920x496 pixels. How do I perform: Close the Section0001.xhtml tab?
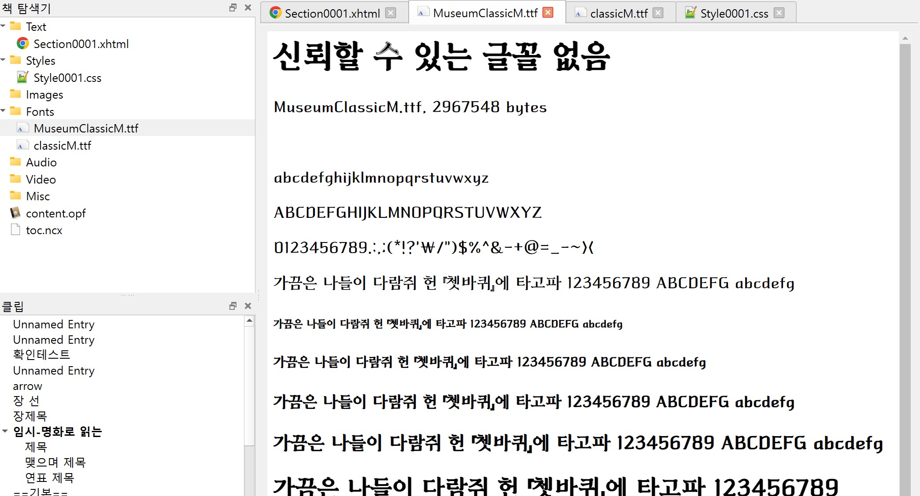[x=391, y=13]
